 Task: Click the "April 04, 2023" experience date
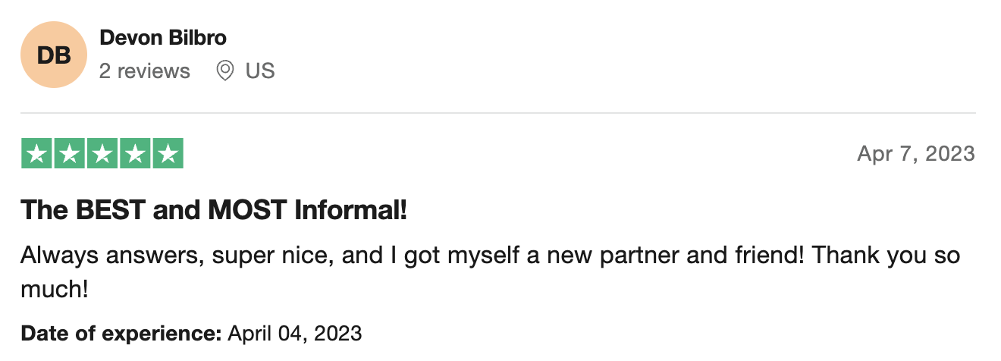295,333
